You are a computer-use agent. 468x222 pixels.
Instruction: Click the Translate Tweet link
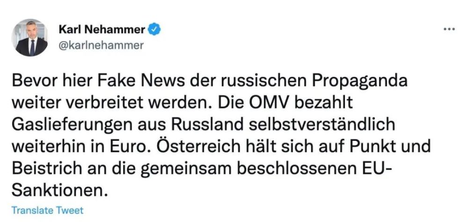[47, 210]
